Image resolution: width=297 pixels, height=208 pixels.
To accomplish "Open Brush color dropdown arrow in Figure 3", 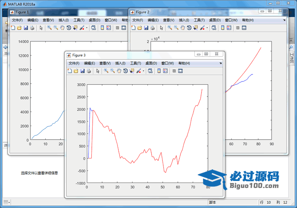I will 143,71.
